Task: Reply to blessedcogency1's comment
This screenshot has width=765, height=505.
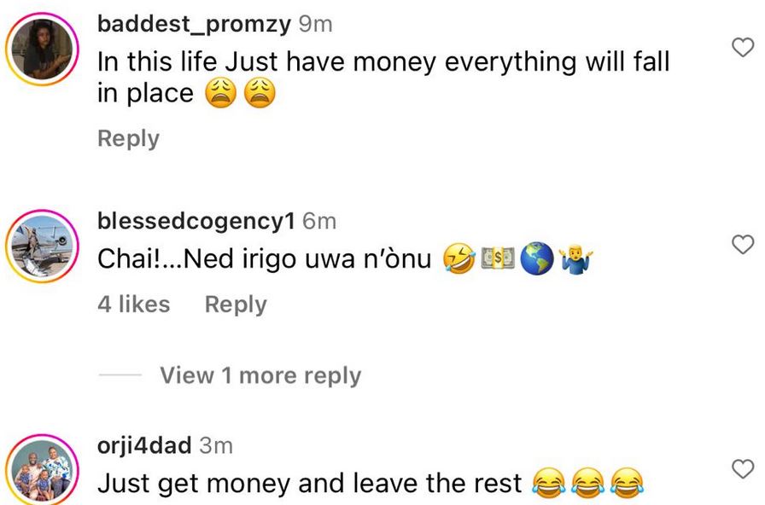Action: [x=236, y=305]
